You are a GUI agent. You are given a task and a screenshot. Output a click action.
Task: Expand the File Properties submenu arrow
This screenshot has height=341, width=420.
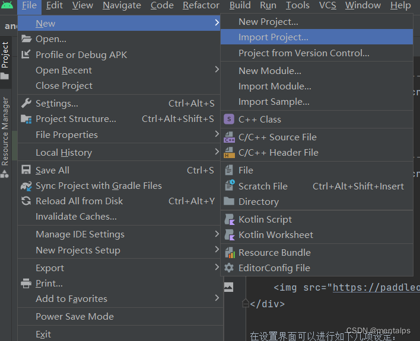tap(217, 134)
